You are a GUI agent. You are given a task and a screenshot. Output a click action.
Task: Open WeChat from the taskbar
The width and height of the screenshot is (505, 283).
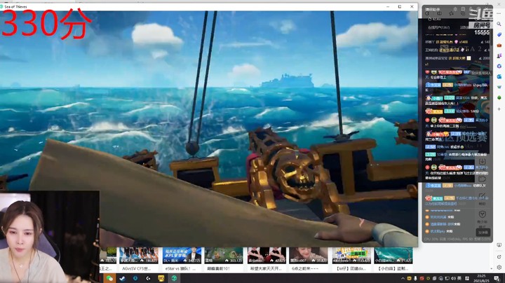coord(109,278)
